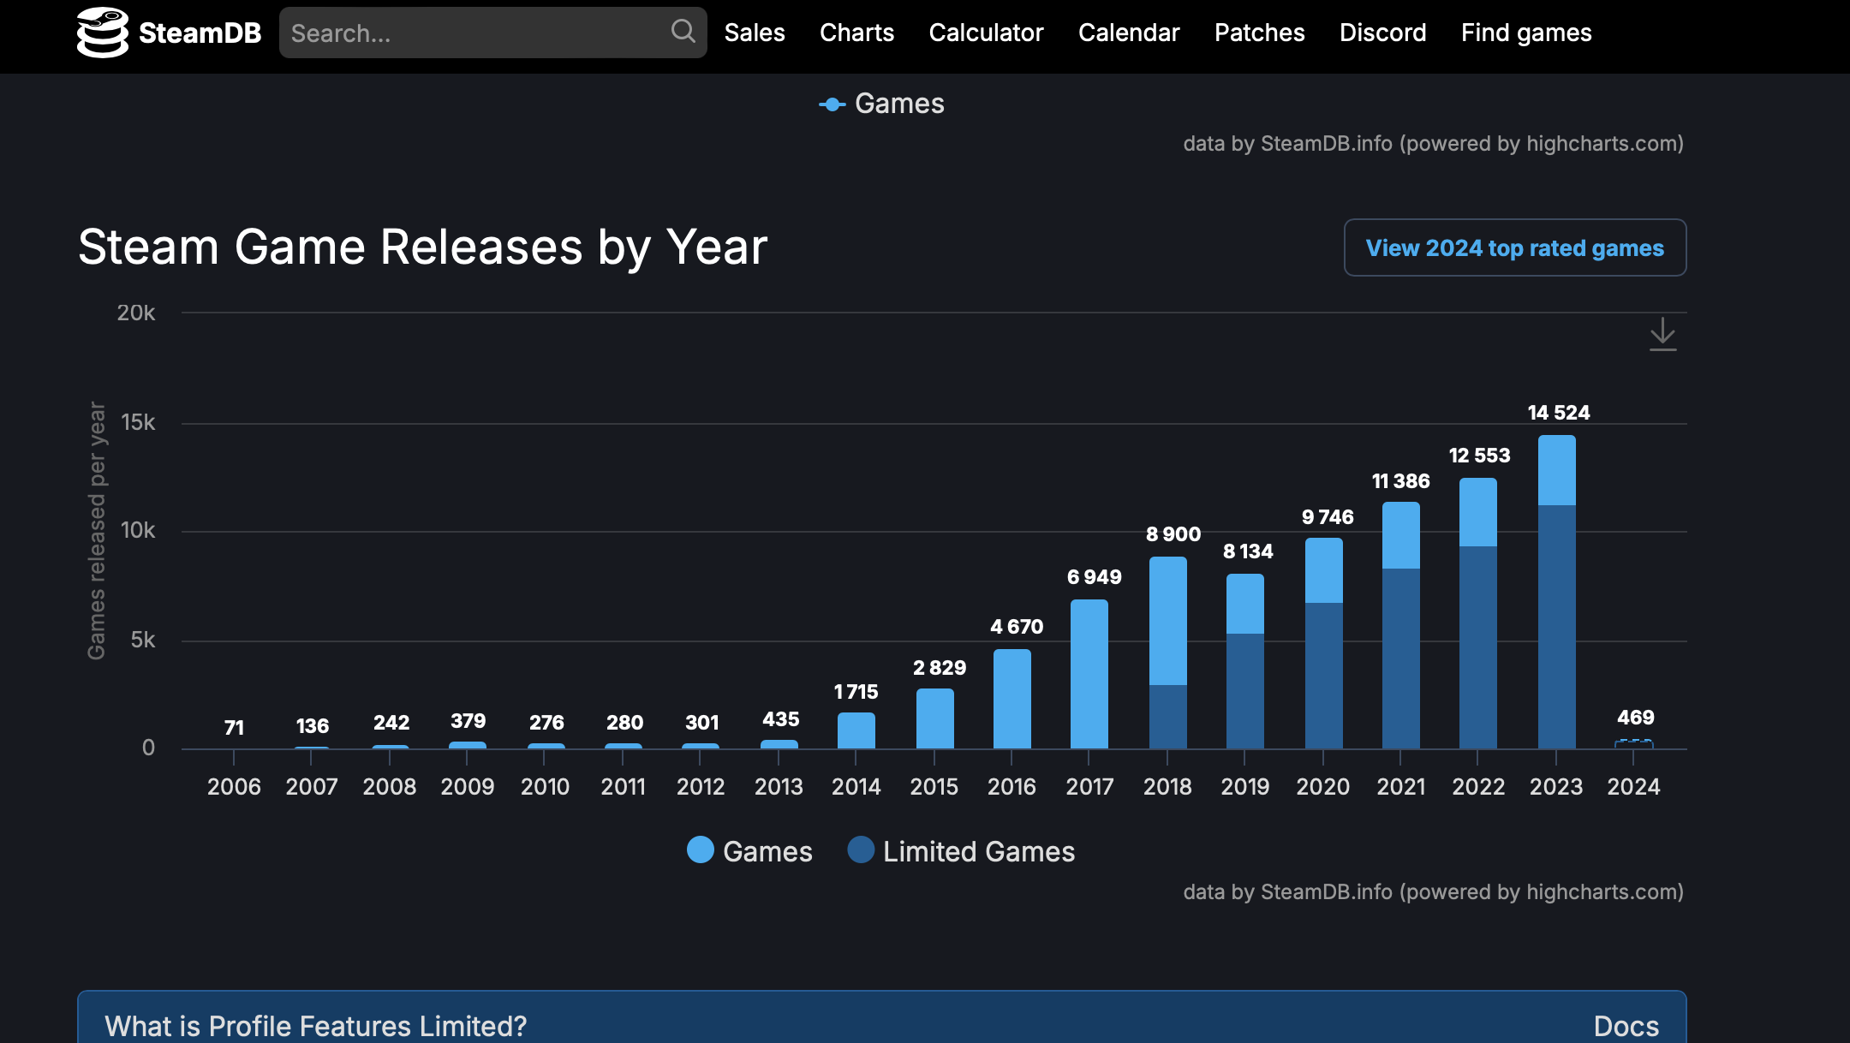The height and width of the screenshot is (1043, 1850).
Task: Open the Charts menu item
Action: click(x=856, y=33)
